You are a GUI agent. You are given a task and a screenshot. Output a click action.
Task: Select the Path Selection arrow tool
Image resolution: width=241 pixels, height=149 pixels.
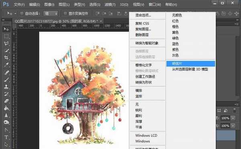point(6,145)
